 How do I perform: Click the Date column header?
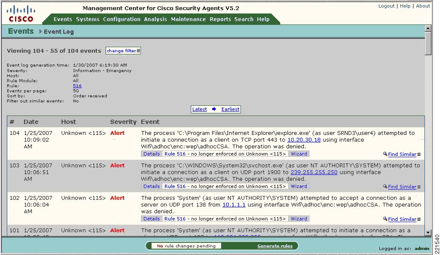(31, 122)
